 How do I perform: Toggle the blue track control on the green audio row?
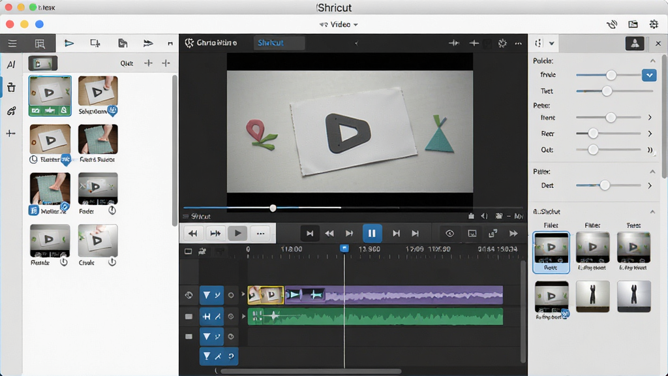(211, 317)
